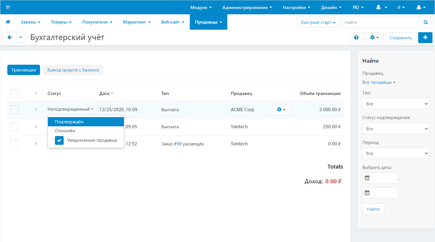
Task: Click the back arrow button
Action: click(10, 38)
